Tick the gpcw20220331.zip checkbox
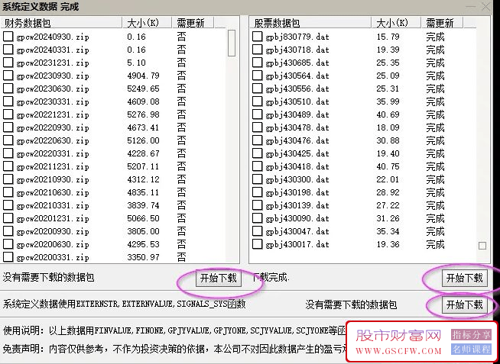 (x=8, y=153)
